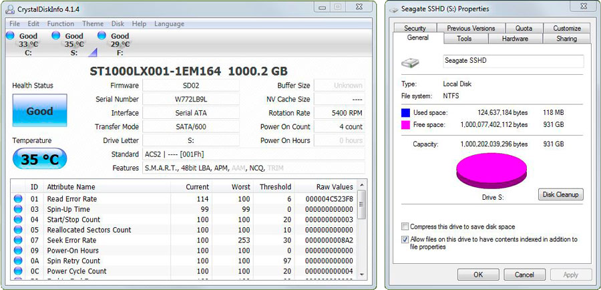Click the SMART list scrollbar down arrow

tap(361, 274)
